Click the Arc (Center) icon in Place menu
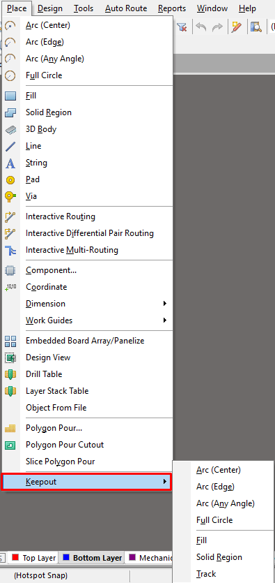The height and width of the screenshot is (583, 275). 10,26
